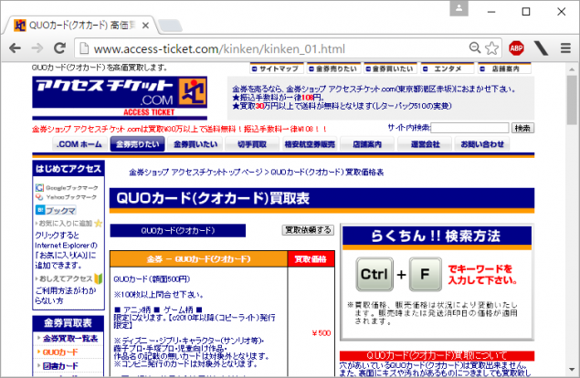Open 図書カード in sidebar list
Image resolution: width=580 pixels, height=378 pixels.
(60, 366)
